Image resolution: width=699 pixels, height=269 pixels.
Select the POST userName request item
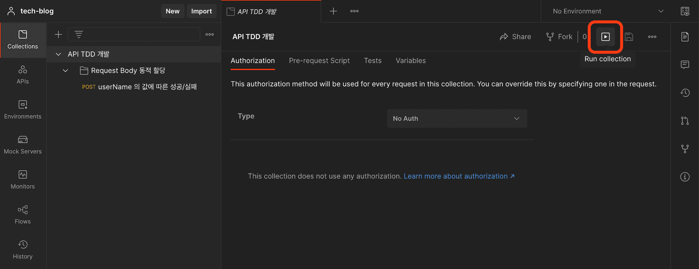click(x=140, y=87)
